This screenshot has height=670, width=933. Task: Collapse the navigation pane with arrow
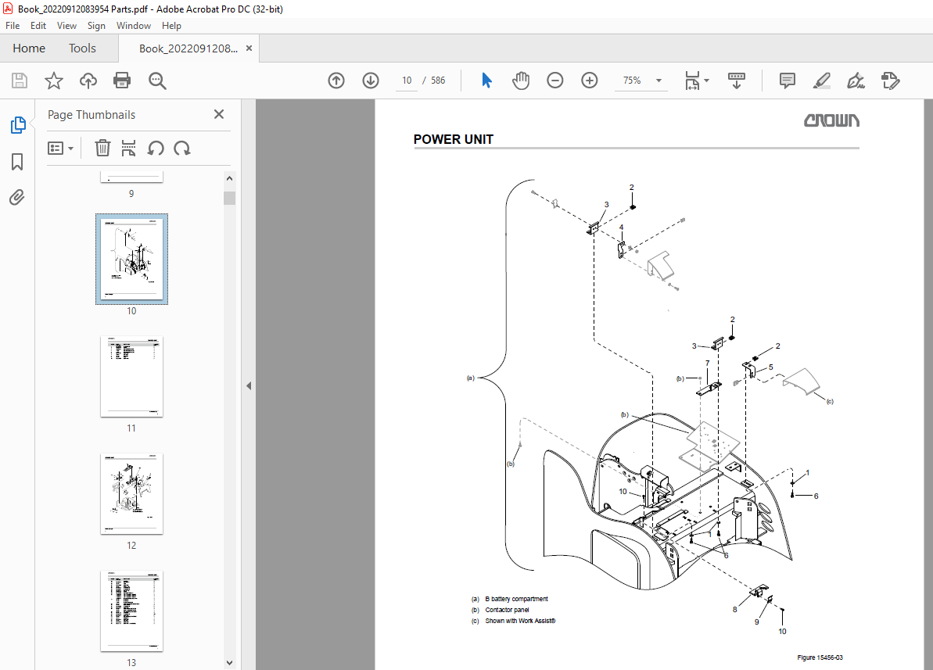point(249,385)
